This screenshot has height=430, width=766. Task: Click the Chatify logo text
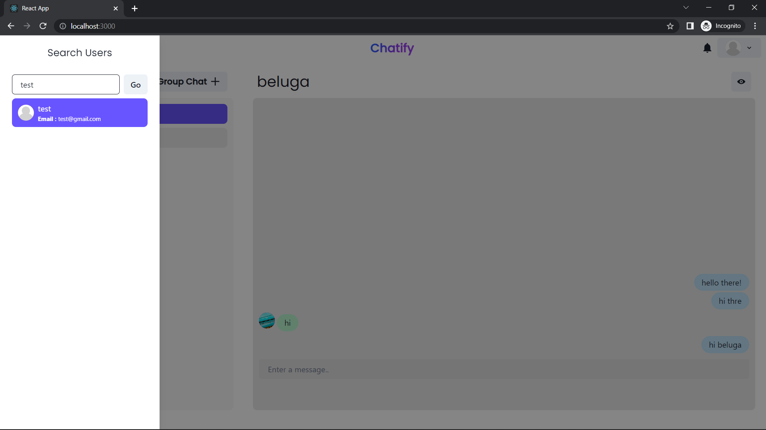coord(392,48)
